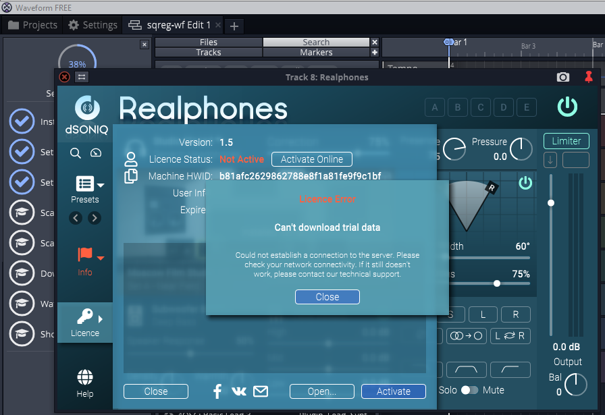Click the stereo-to-mono circles button

tap(466, 336)
